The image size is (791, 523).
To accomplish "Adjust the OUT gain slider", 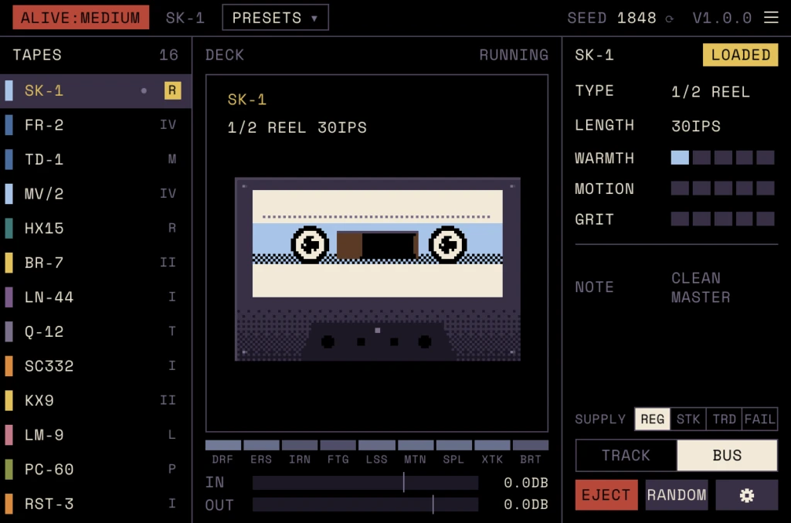I will pos(365,504).
